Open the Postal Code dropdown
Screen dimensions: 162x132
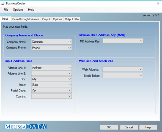(51, 90)
